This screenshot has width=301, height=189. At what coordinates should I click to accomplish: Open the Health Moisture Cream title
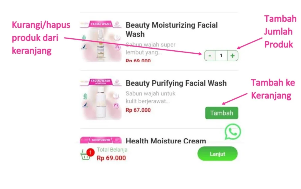pos(166,141)
